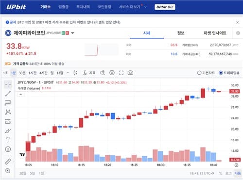Set the chart range to 1일
This screenshot has height=180, width=243.
tap(41, 173)
